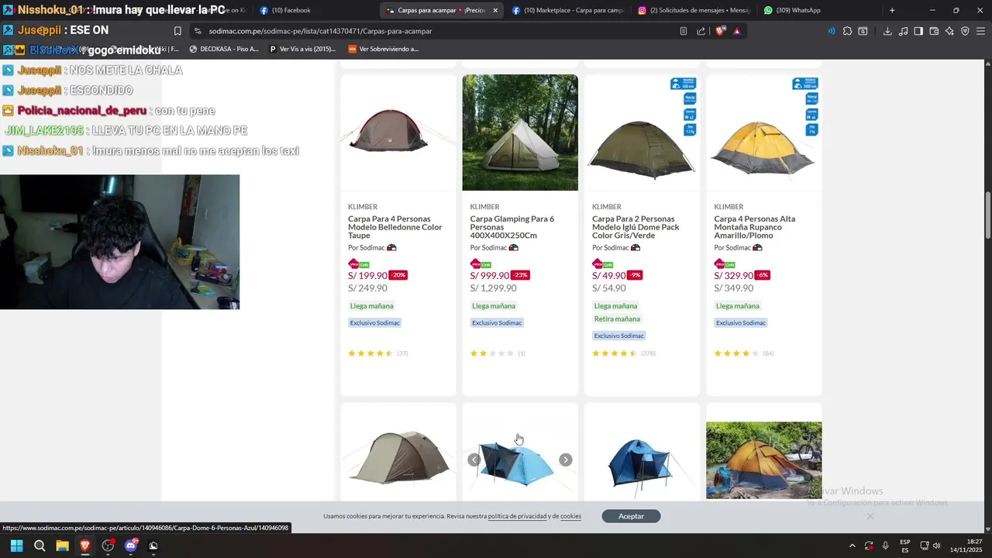Click the S/ 999.90 price of Glamping tent
The image size is (992, 558).
[490, 275]
